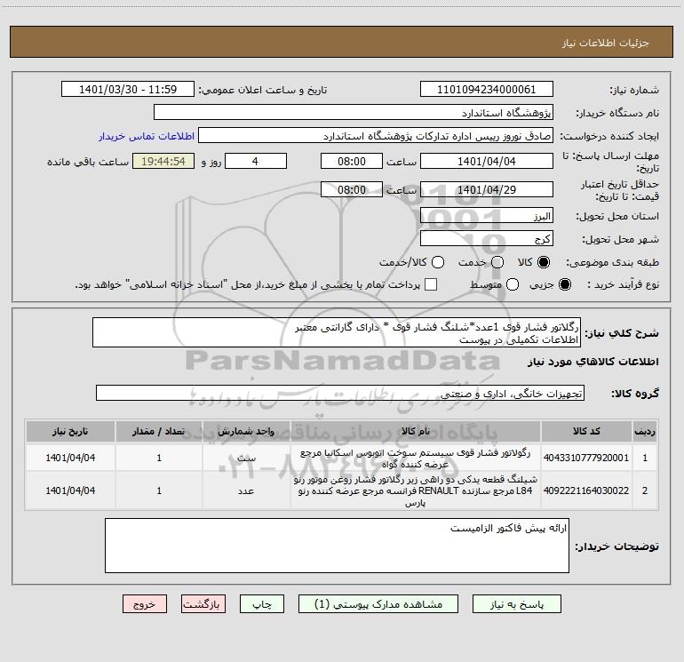684x662 pixels.
Task: Click the delivery city field کرج
Action: [487, 239]
